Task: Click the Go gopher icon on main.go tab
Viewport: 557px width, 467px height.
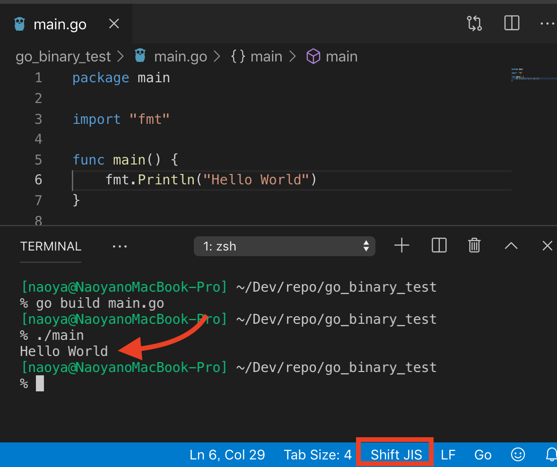Action: (19, 24)
